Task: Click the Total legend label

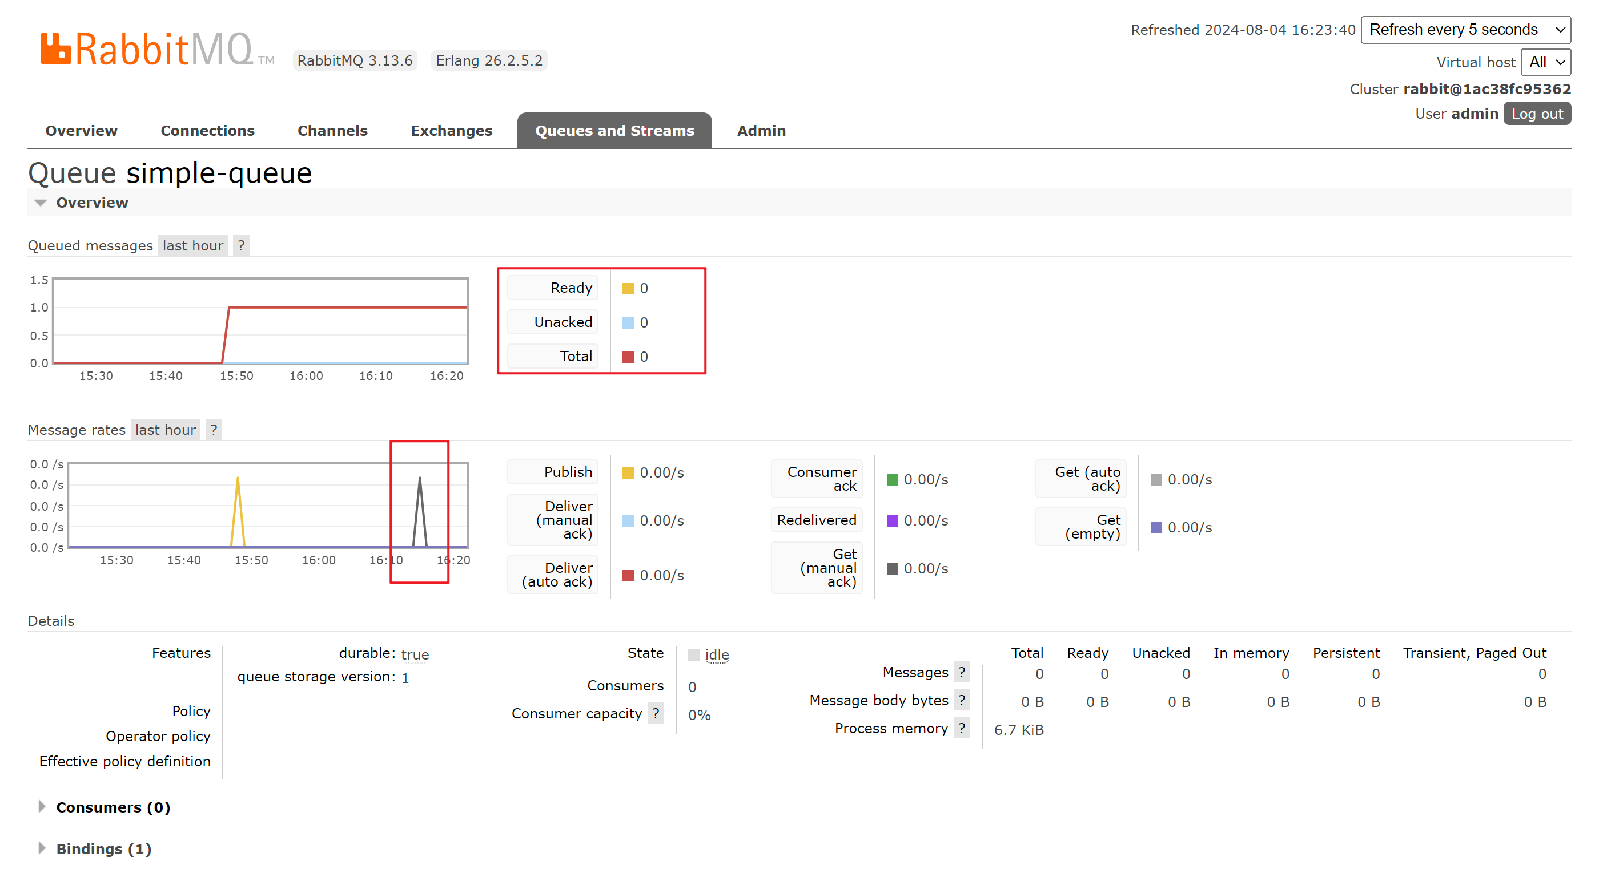Action: [553, 357]
